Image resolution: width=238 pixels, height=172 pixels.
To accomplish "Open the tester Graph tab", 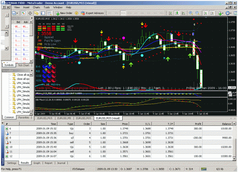I will (x=37, y=163).
